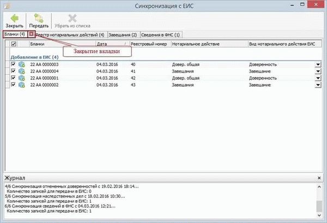Click registry number 42 cell
Image resolution: width=327 pixels, height=223 pixels.
pyautogui.click(x=133, y=78)
